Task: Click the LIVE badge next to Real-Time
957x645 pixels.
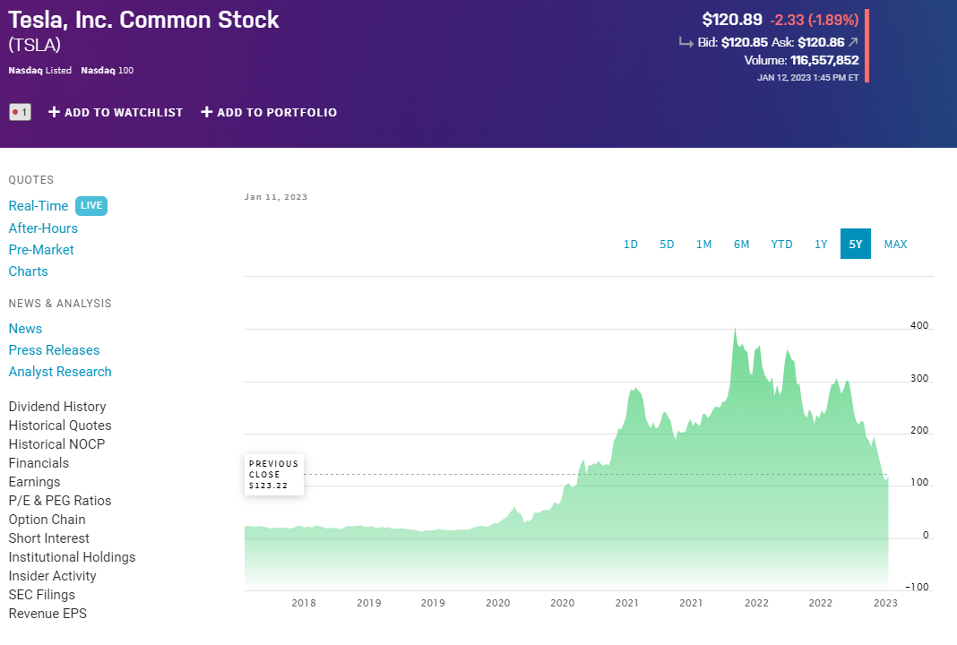Action: [x=91, y=206]
